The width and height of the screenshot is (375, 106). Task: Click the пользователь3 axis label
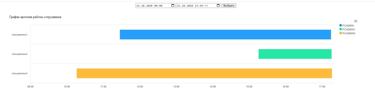[19, 73]
